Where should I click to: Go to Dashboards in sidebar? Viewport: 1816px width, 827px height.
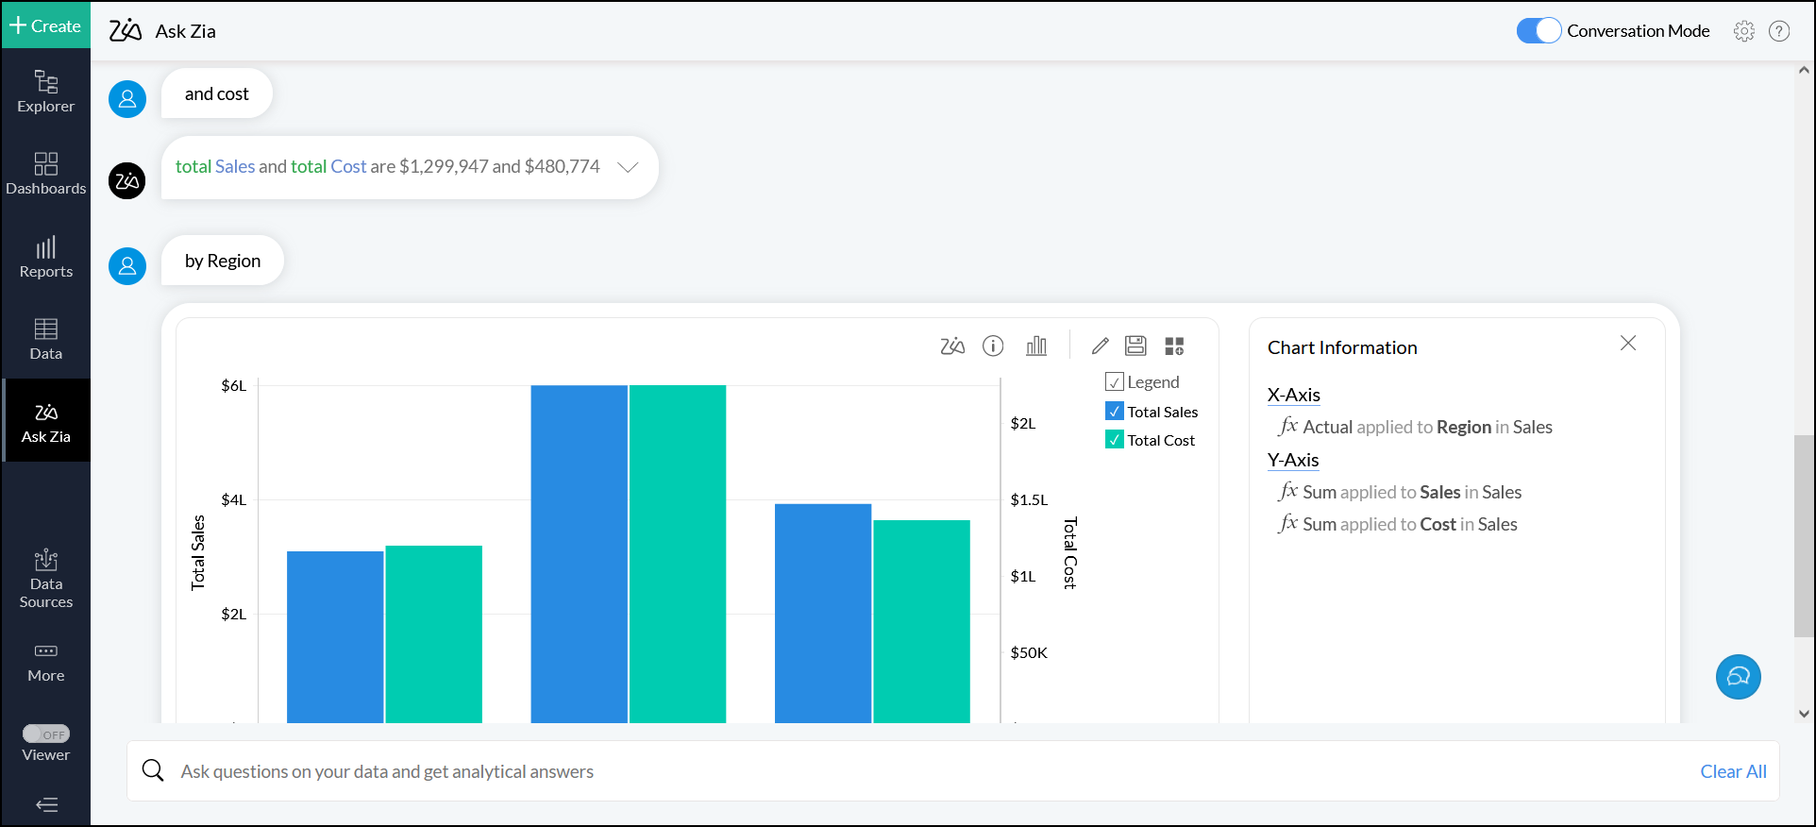46,174
